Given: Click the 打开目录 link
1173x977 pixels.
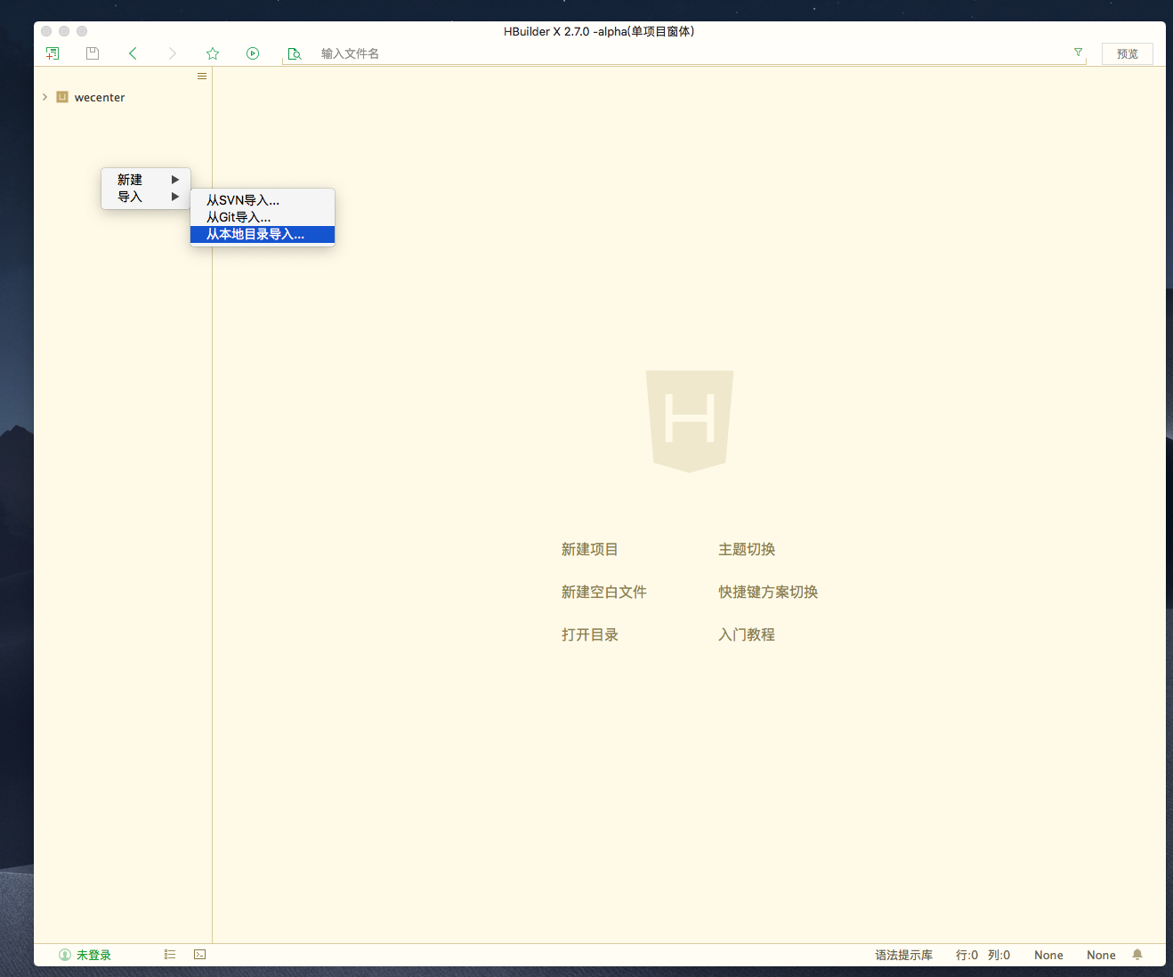Looking at the screenshot, I should point(589,635).
